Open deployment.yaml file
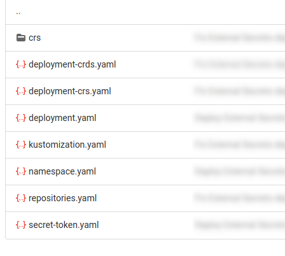This screenshot has width=285, height=256. pyautogui.click(x=62, y=118)
